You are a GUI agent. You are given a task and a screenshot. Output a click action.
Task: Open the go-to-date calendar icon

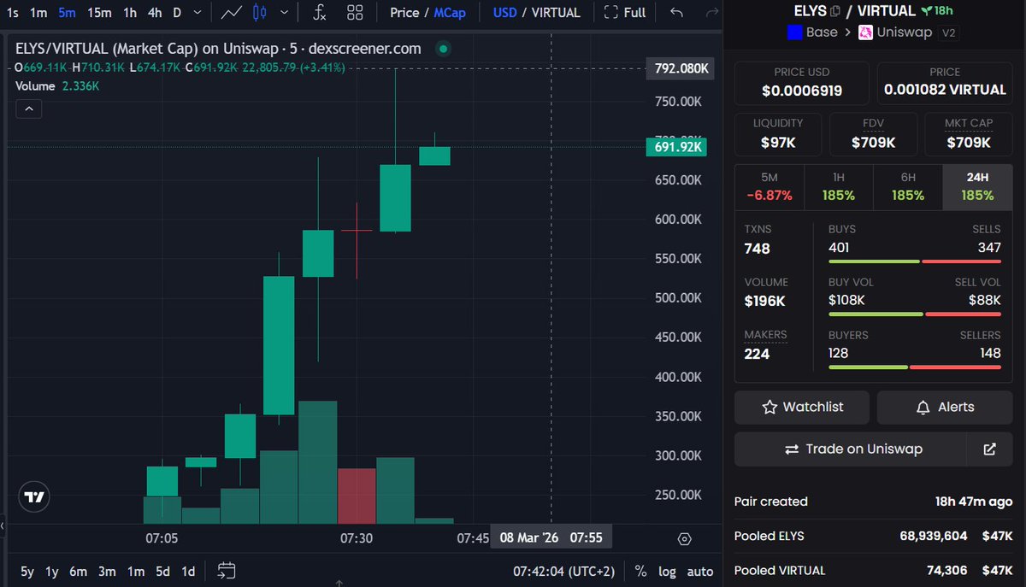pos(227,570)
